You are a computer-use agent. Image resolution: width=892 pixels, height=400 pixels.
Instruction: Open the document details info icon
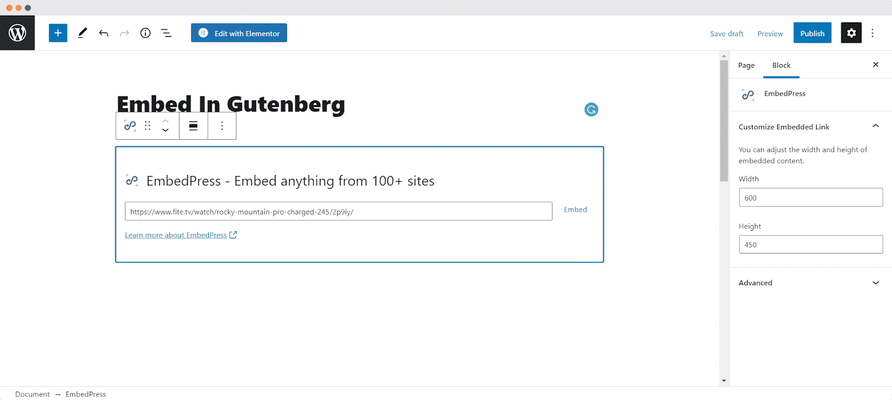tap(146, 33)
